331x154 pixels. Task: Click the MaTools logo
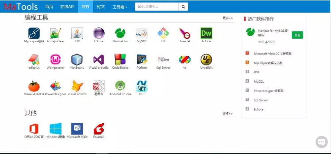coord(21,7)
